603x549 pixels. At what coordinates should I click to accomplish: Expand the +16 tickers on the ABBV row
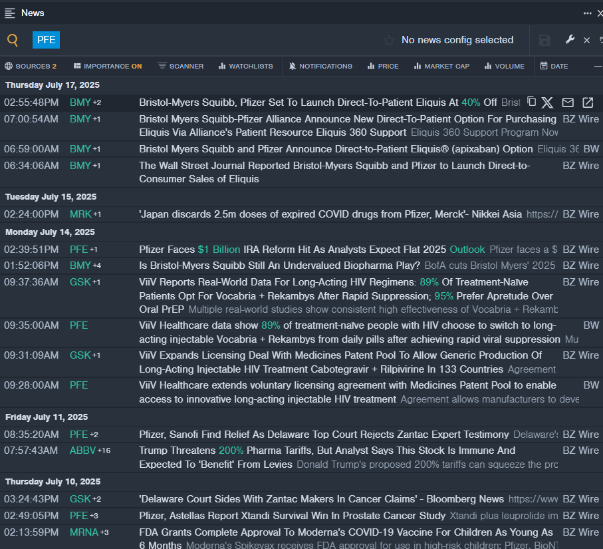point(104,451)
